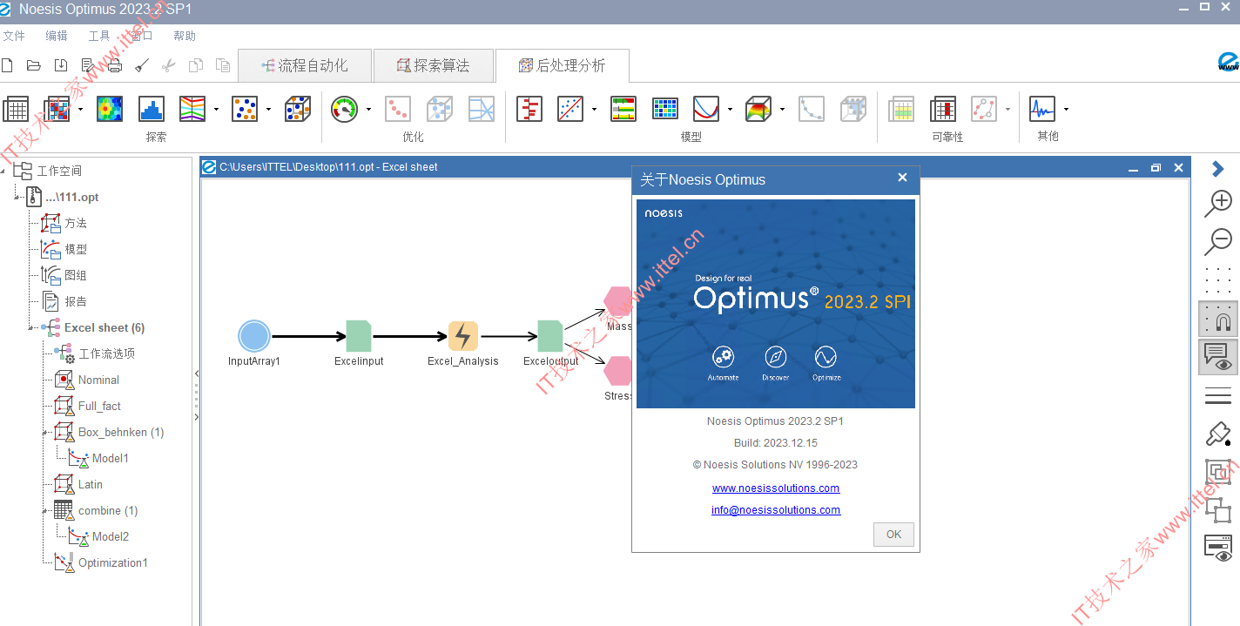
Task: Open the blue grid model matrix icon
Action: click(x=665, y=109)
